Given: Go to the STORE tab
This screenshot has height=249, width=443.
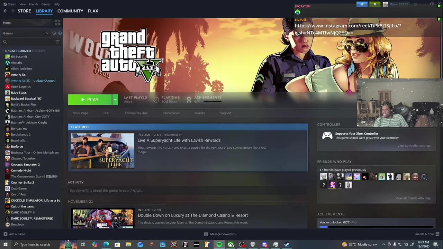Looking at the screenshot, I should tap(24, 11).
